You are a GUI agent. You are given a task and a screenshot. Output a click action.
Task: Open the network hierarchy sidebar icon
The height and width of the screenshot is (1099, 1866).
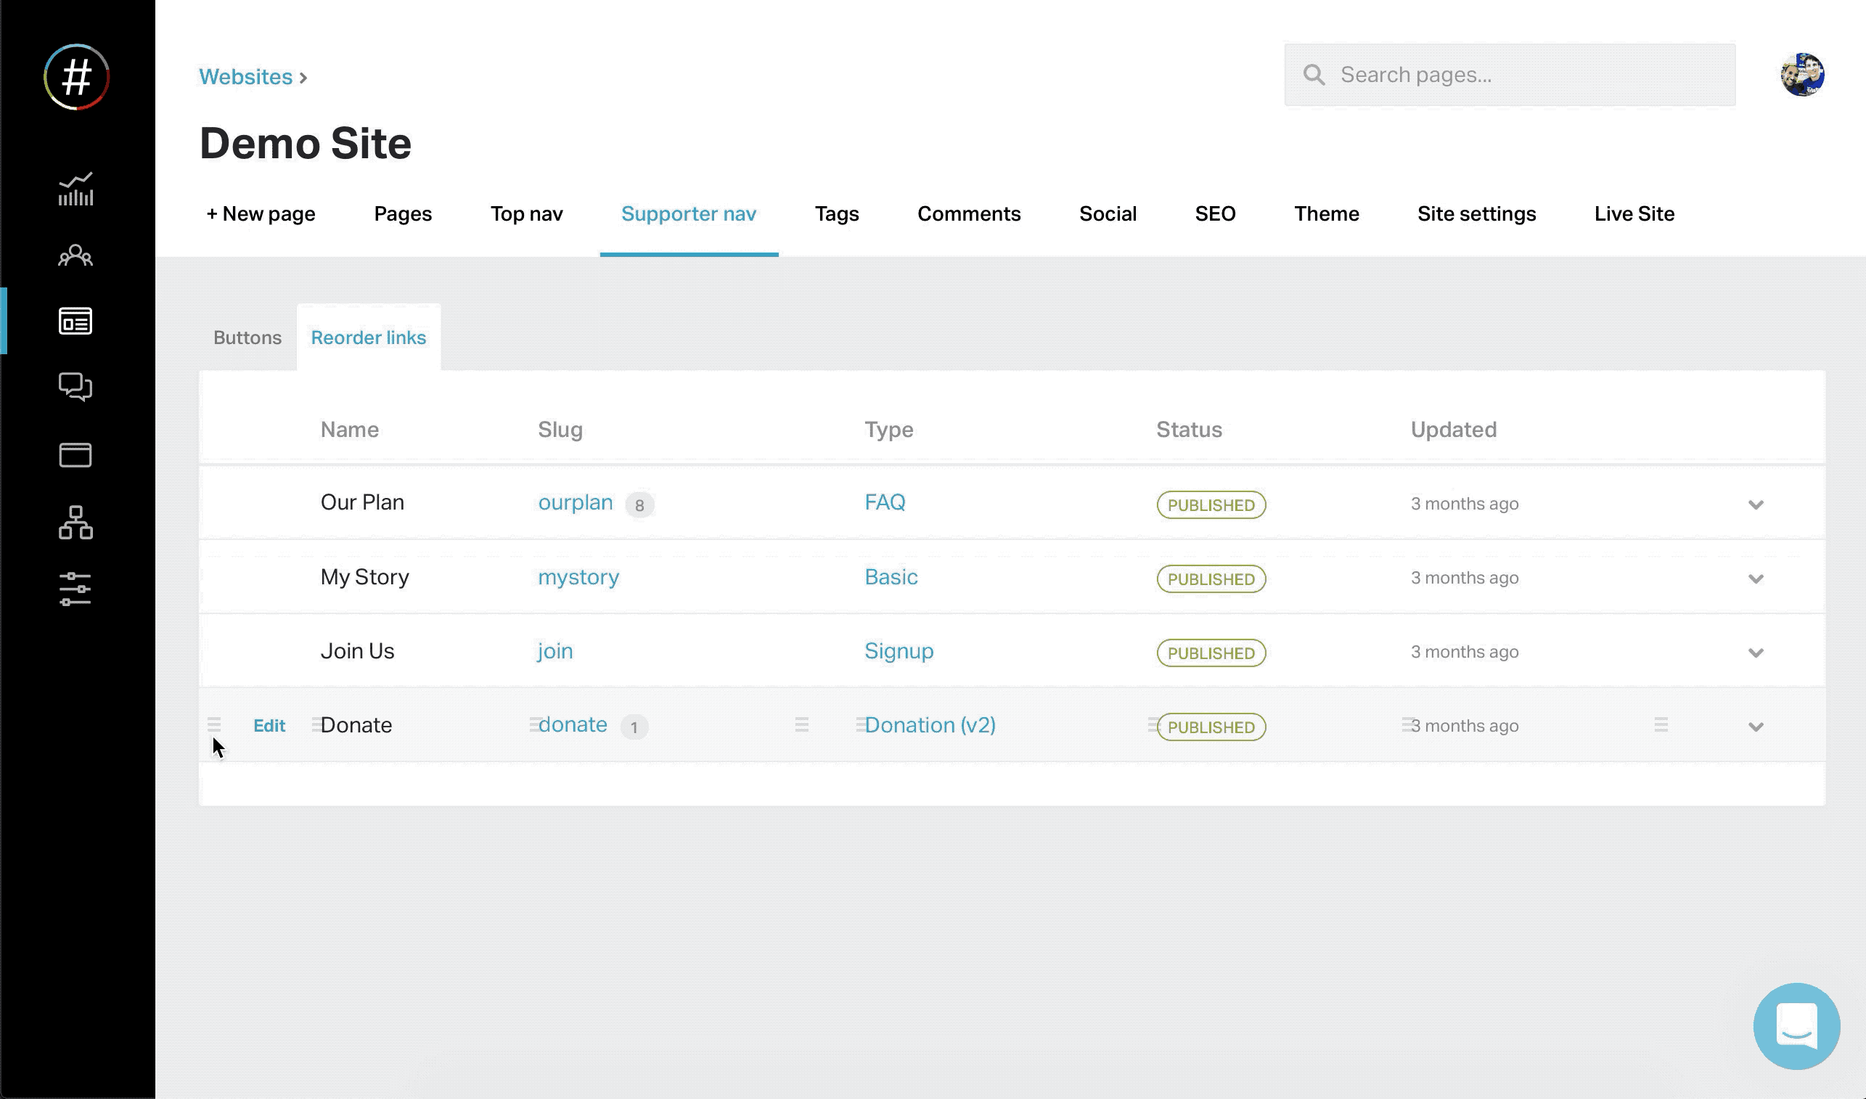coord(75,522)
